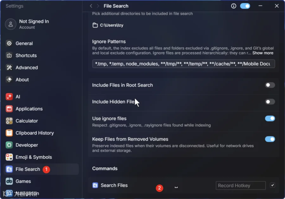Uncheck the Search Files command checkbox

[272, 185]
